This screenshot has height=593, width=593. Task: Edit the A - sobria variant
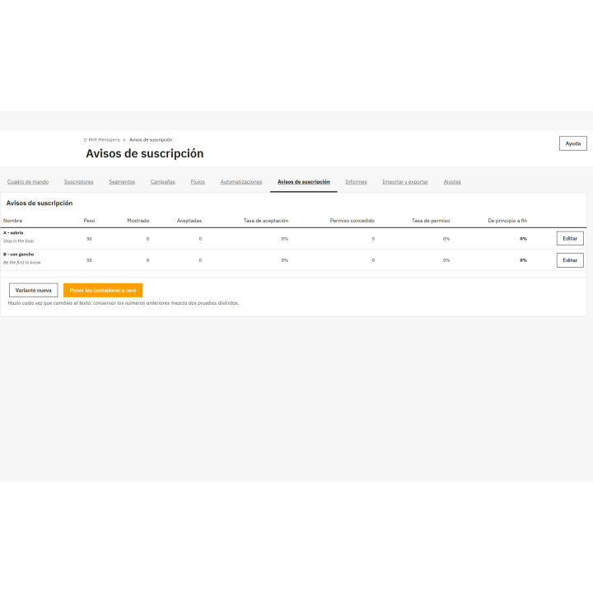[570, 239]
